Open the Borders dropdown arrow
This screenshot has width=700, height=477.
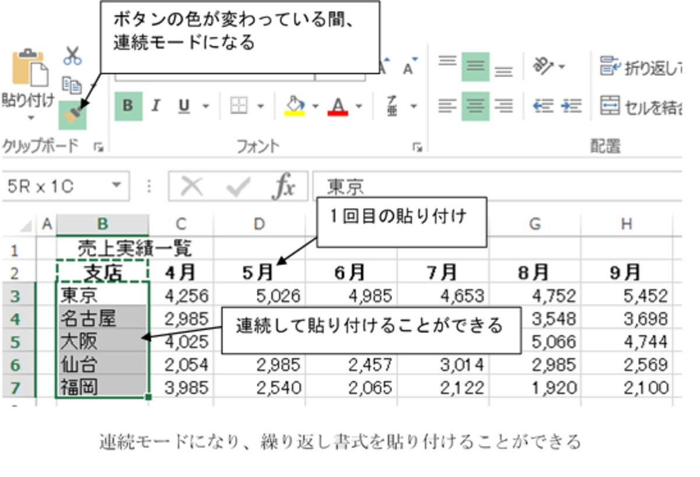click(260, 107)
